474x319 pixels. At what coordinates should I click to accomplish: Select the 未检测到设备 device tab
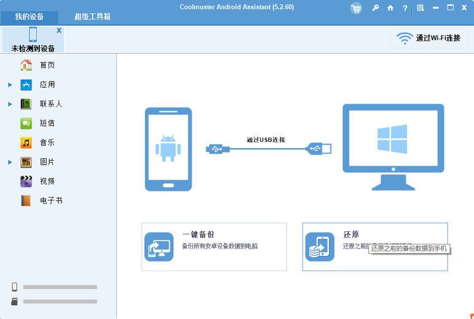33,39
